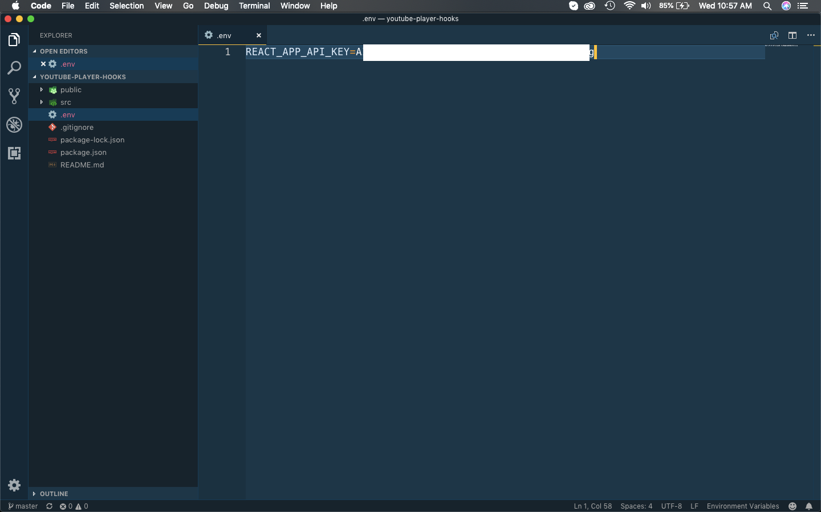Click the errors and warnings count
The width and height of the screenshot is (821, 512).
tap(74, 506)
